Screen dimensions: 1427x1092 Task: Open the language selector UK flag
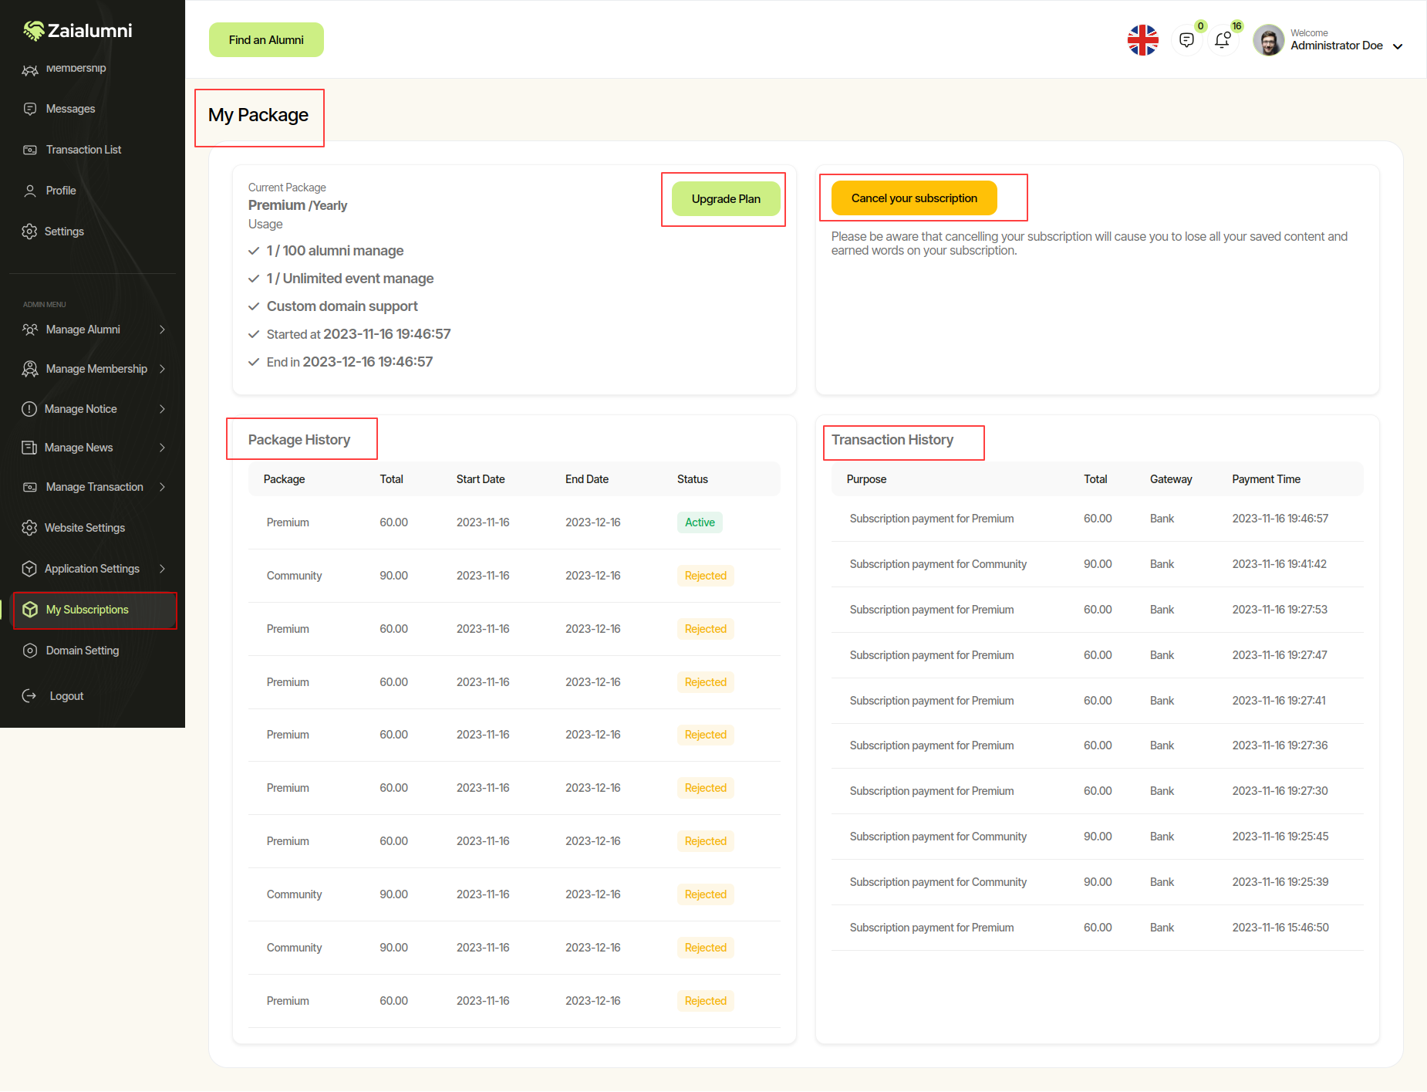1143,40
